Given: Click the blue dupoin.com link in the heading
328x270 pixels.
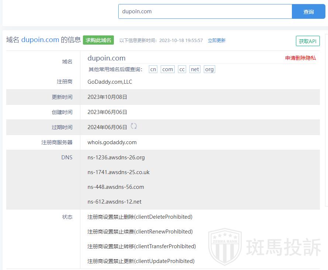Looking at the screenshot, I should [40, 40].
